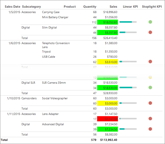Click the bold Total label at bottom
Image resolution: width=165 pixels, height=144 pixels.
(4, 140)
